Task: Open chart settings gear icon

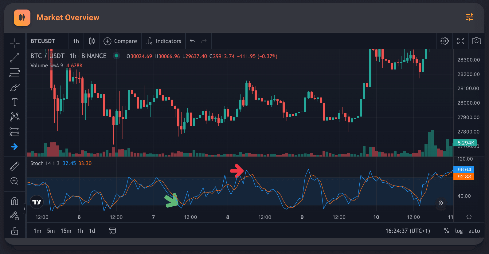Action: coord(444,41)
